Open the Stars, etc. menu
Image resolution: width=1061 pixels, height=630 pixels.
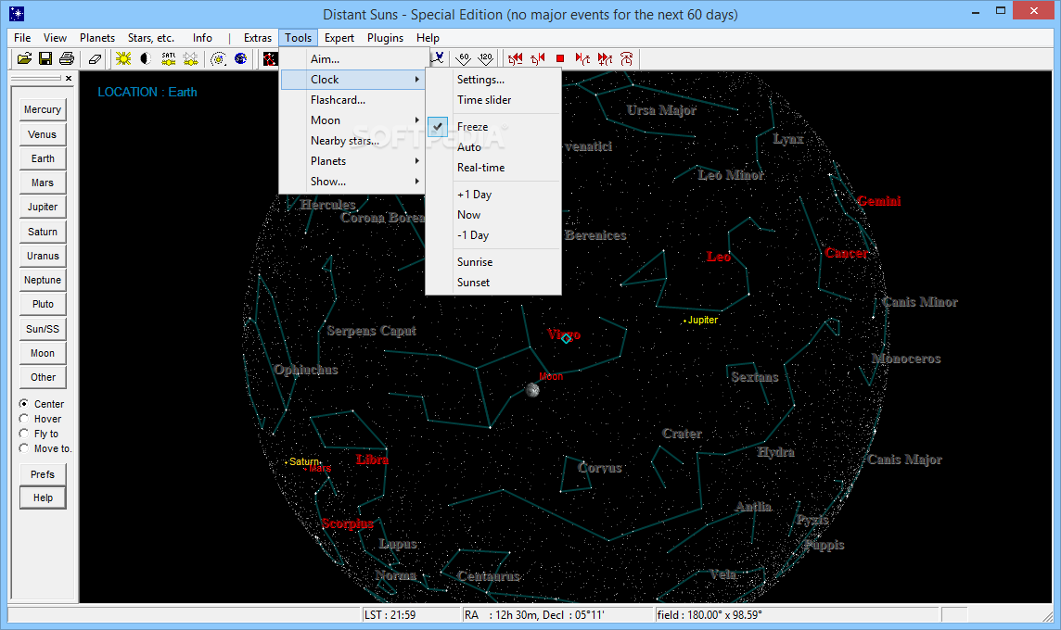[151, 38]
